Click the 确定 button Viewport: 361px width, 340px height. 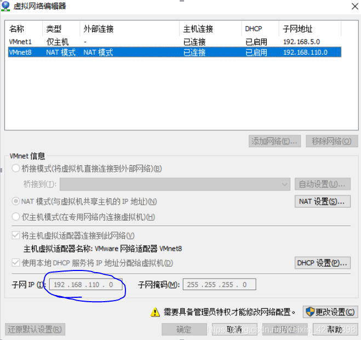pos(184,329)
